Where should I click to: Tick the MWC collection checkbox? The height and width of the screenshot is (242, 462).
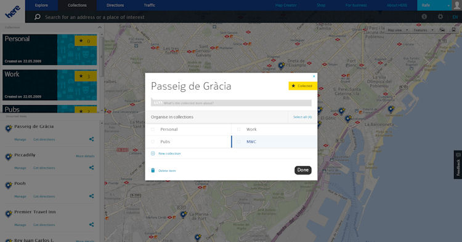click(238, 141)
